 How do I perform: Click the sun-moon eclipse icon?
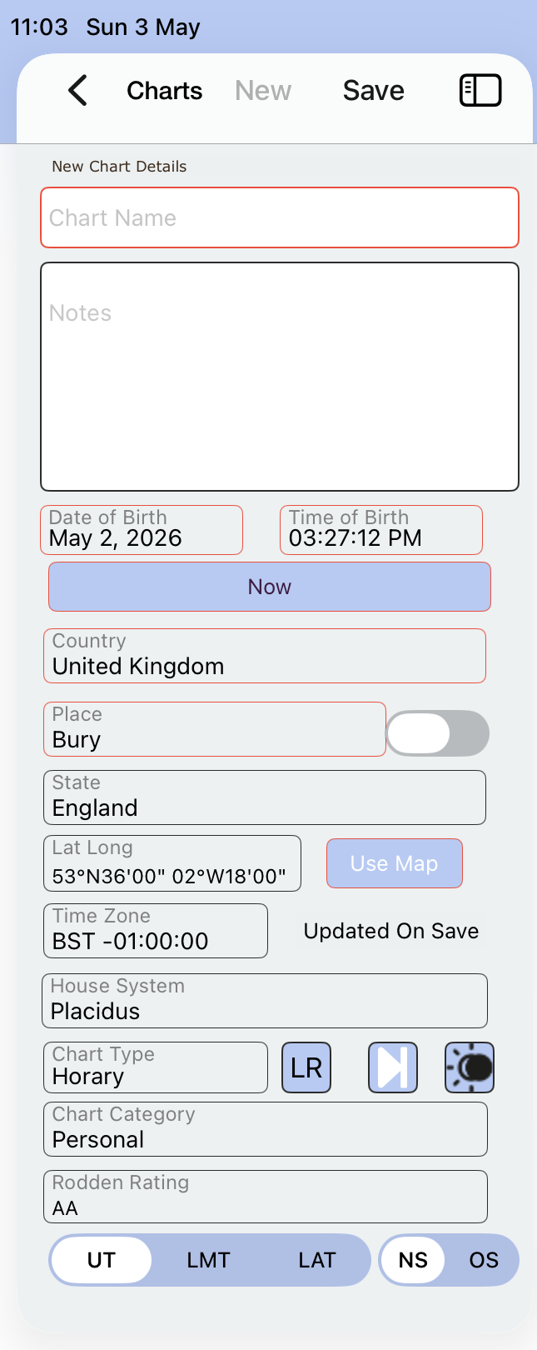pos(470,1067)
